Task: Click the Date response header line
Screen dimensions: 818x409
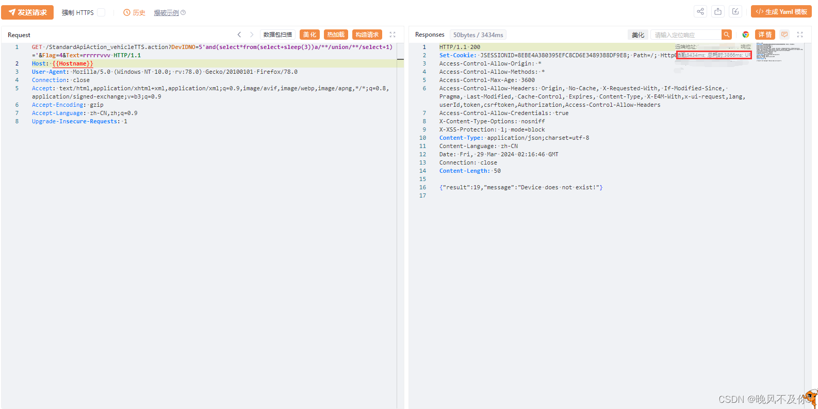Action: (x=499, y=154)
